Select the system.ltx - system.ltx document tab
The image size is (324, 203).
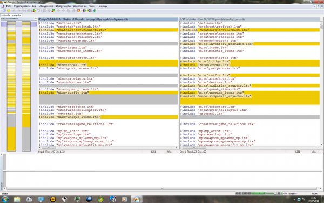click(11, 15)
